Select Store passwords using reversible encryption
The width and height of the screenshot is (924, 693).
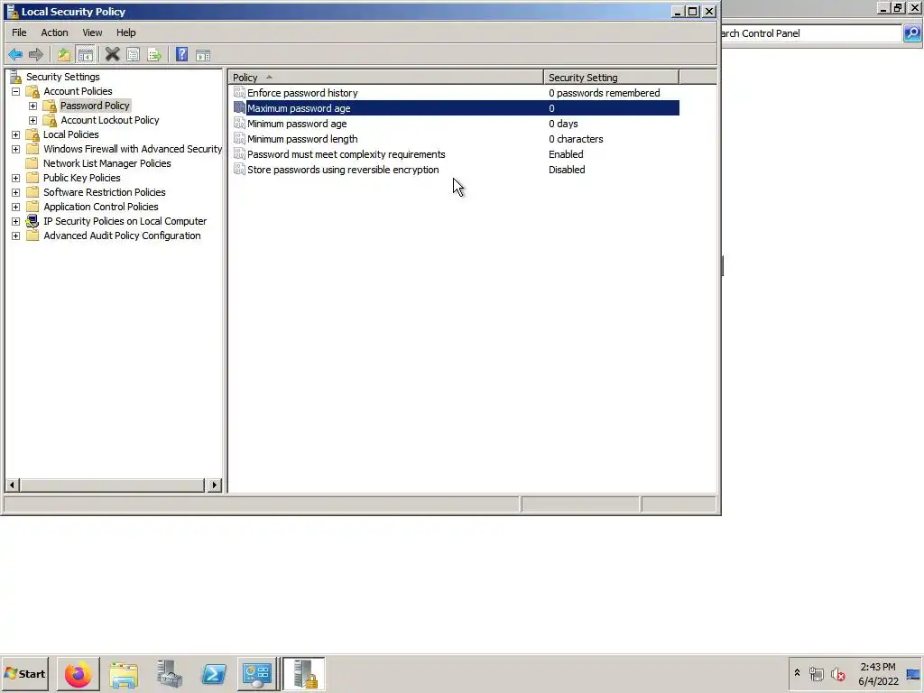tap(456, 169)
